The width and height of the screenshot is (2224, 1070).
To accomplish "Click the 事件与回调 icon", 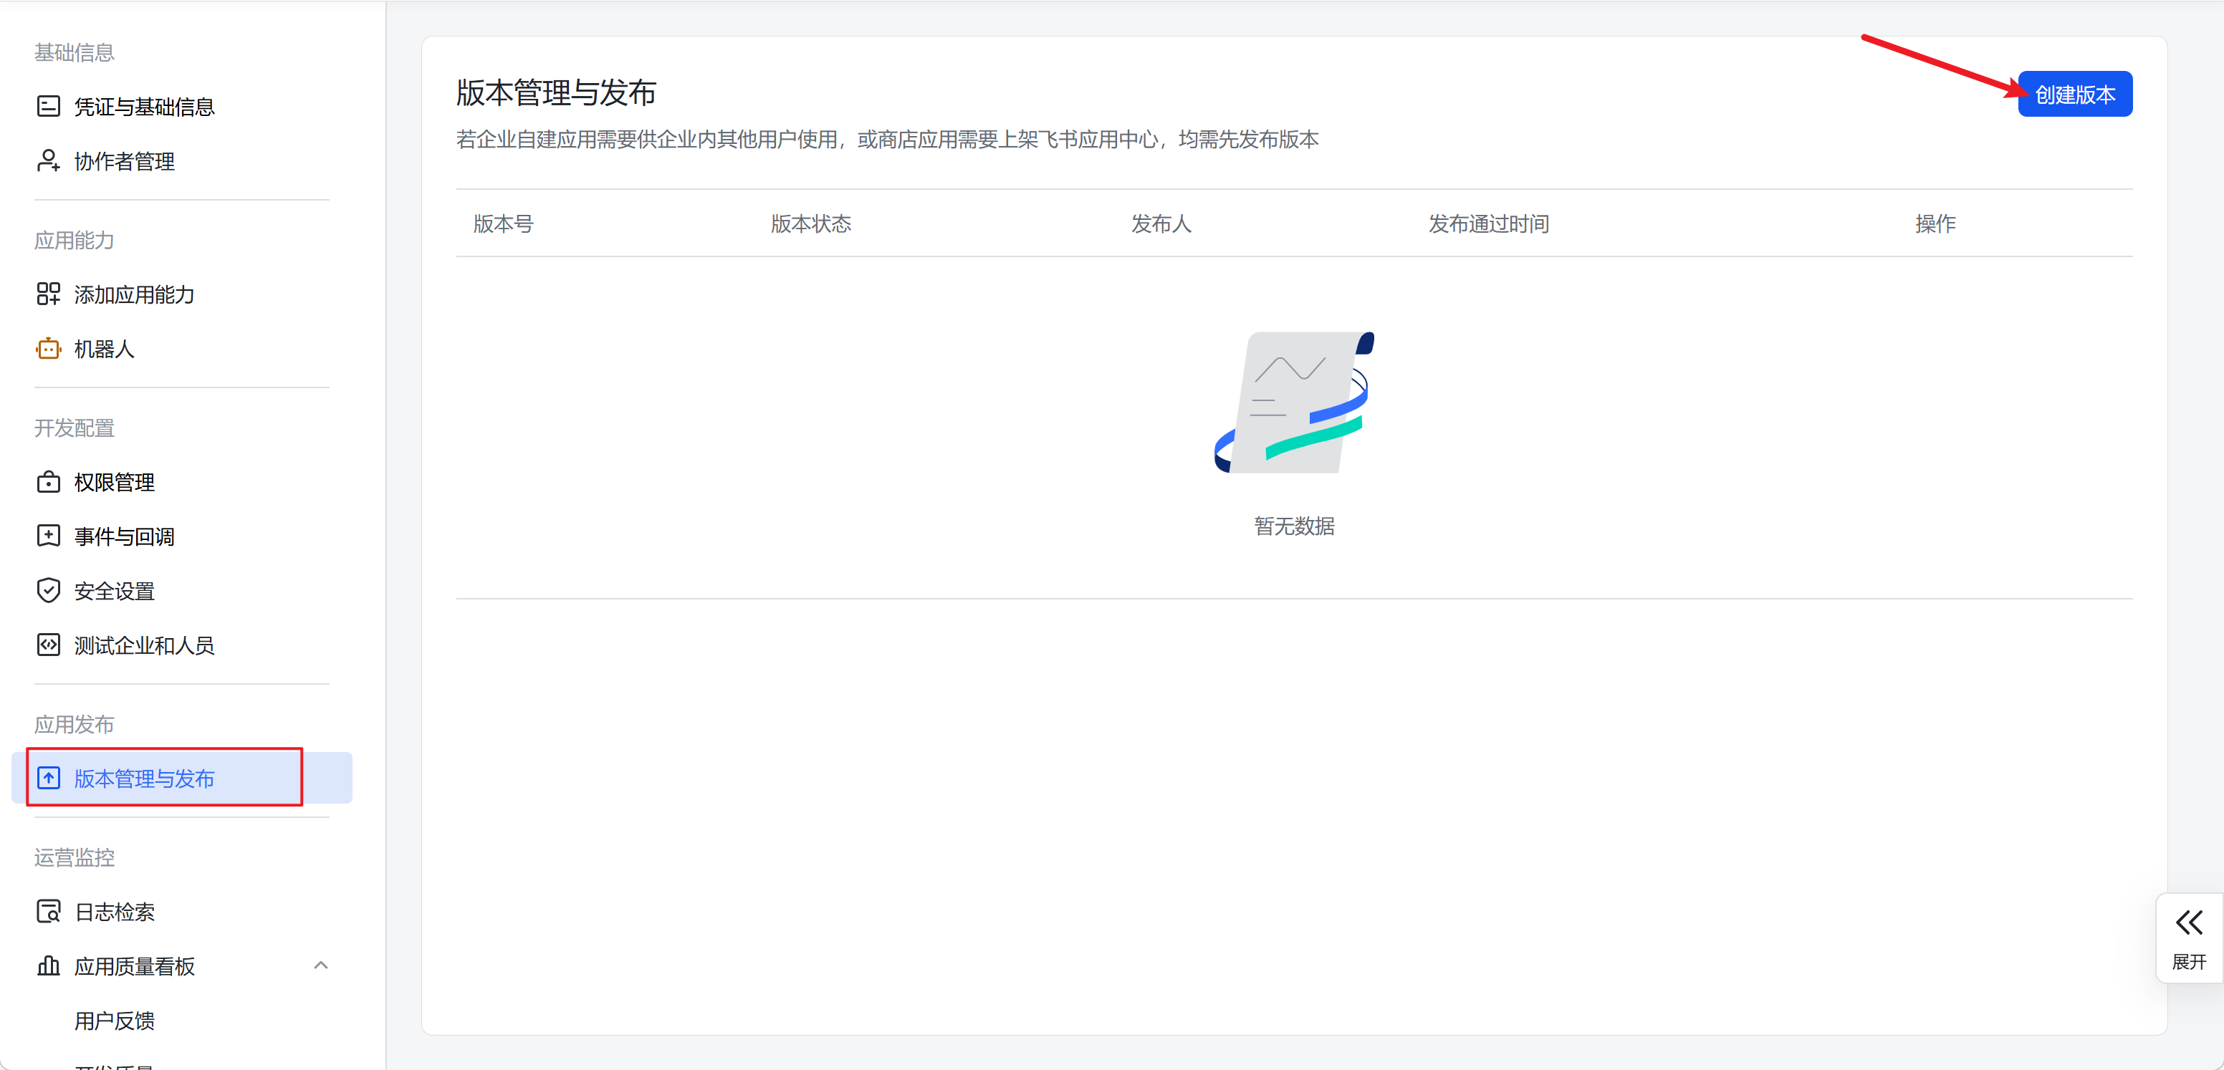I will [48, 536].
